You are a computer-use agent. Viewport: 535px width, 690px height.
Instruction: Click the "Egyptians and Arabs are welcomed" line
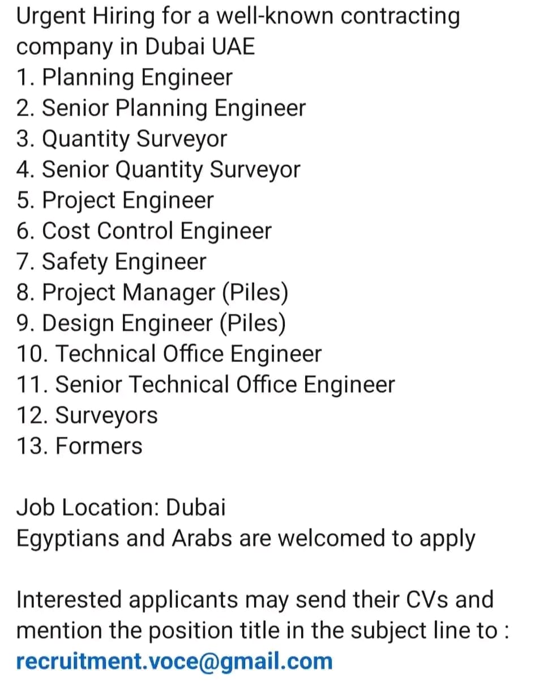[246, 538]
